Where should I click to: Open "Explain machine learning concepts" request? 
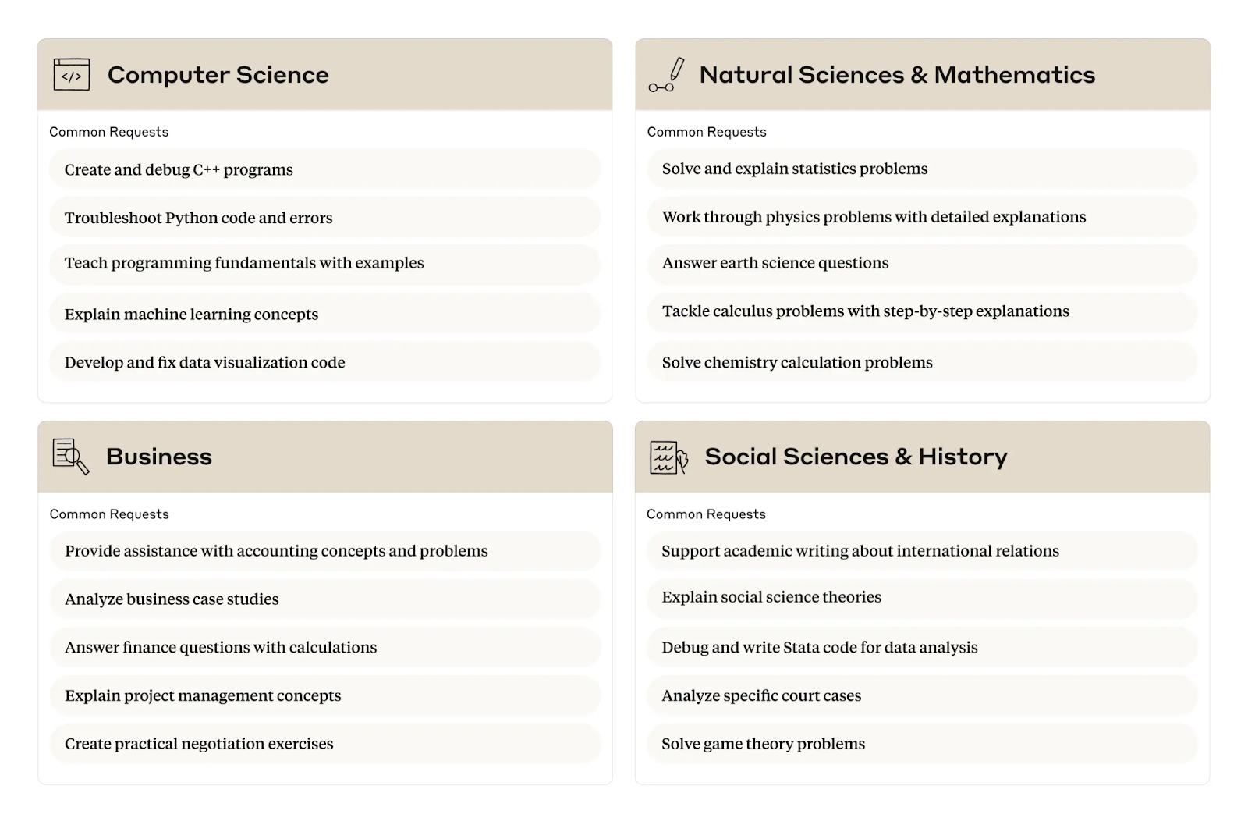tap(191, 315)
